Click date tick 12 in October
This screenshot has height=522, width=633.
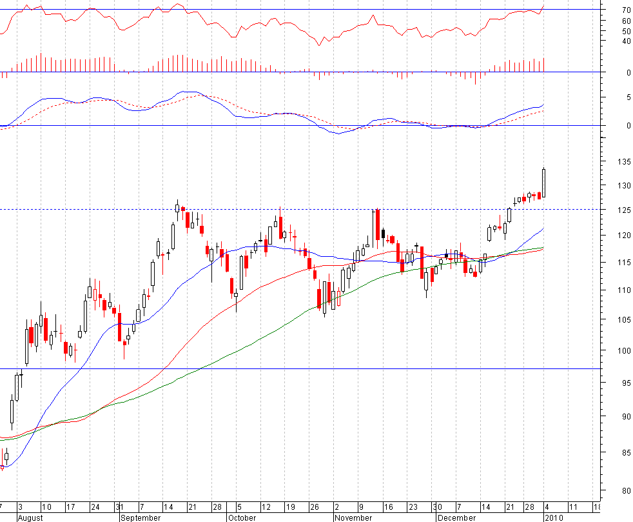pyautogui.click(x=266, y=507)
